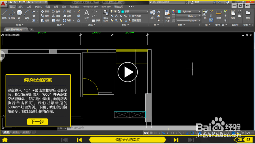Go to next step with yellow skip button
The width and height of the screenshot is (255, 144).
coord(176,140)
